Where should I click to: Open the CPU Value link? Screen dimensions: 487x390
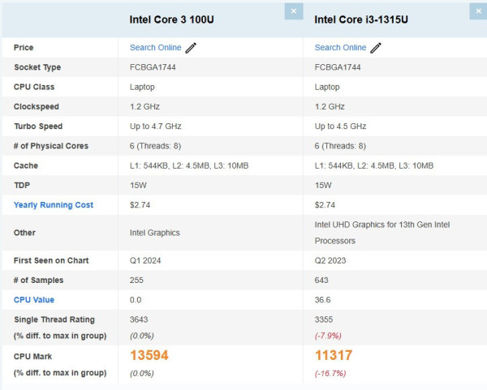coord(34,300)
